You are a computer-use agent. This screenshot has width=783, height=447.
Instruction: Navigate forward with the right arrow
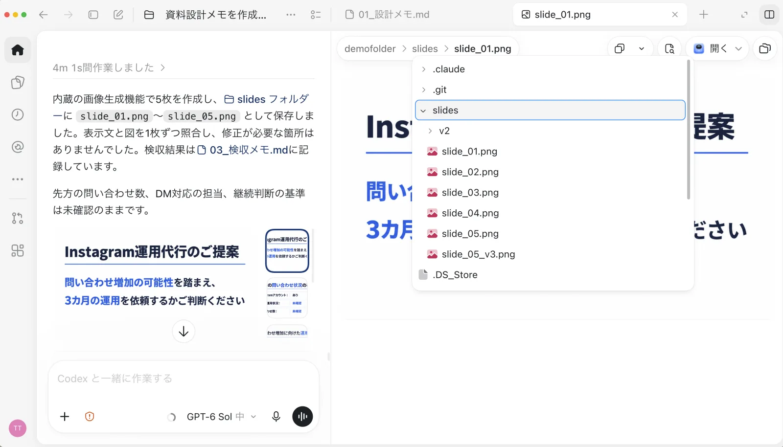69,15
